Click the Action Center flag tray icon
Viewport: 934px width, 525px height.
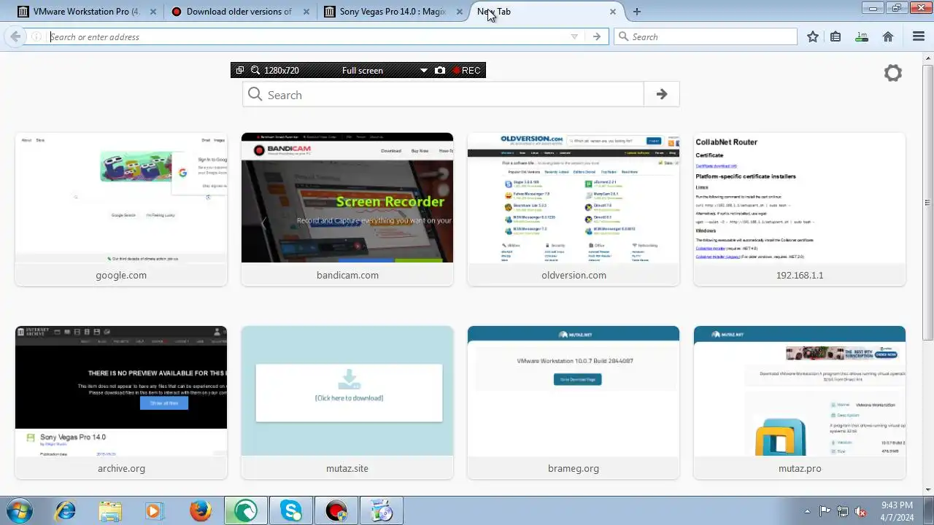[x=825, y=511]
